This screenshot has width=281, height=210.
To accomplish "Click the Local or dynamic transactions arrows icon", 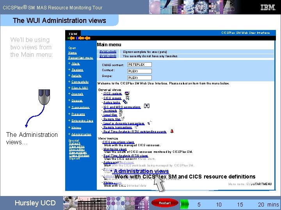I will click(149, 123).
